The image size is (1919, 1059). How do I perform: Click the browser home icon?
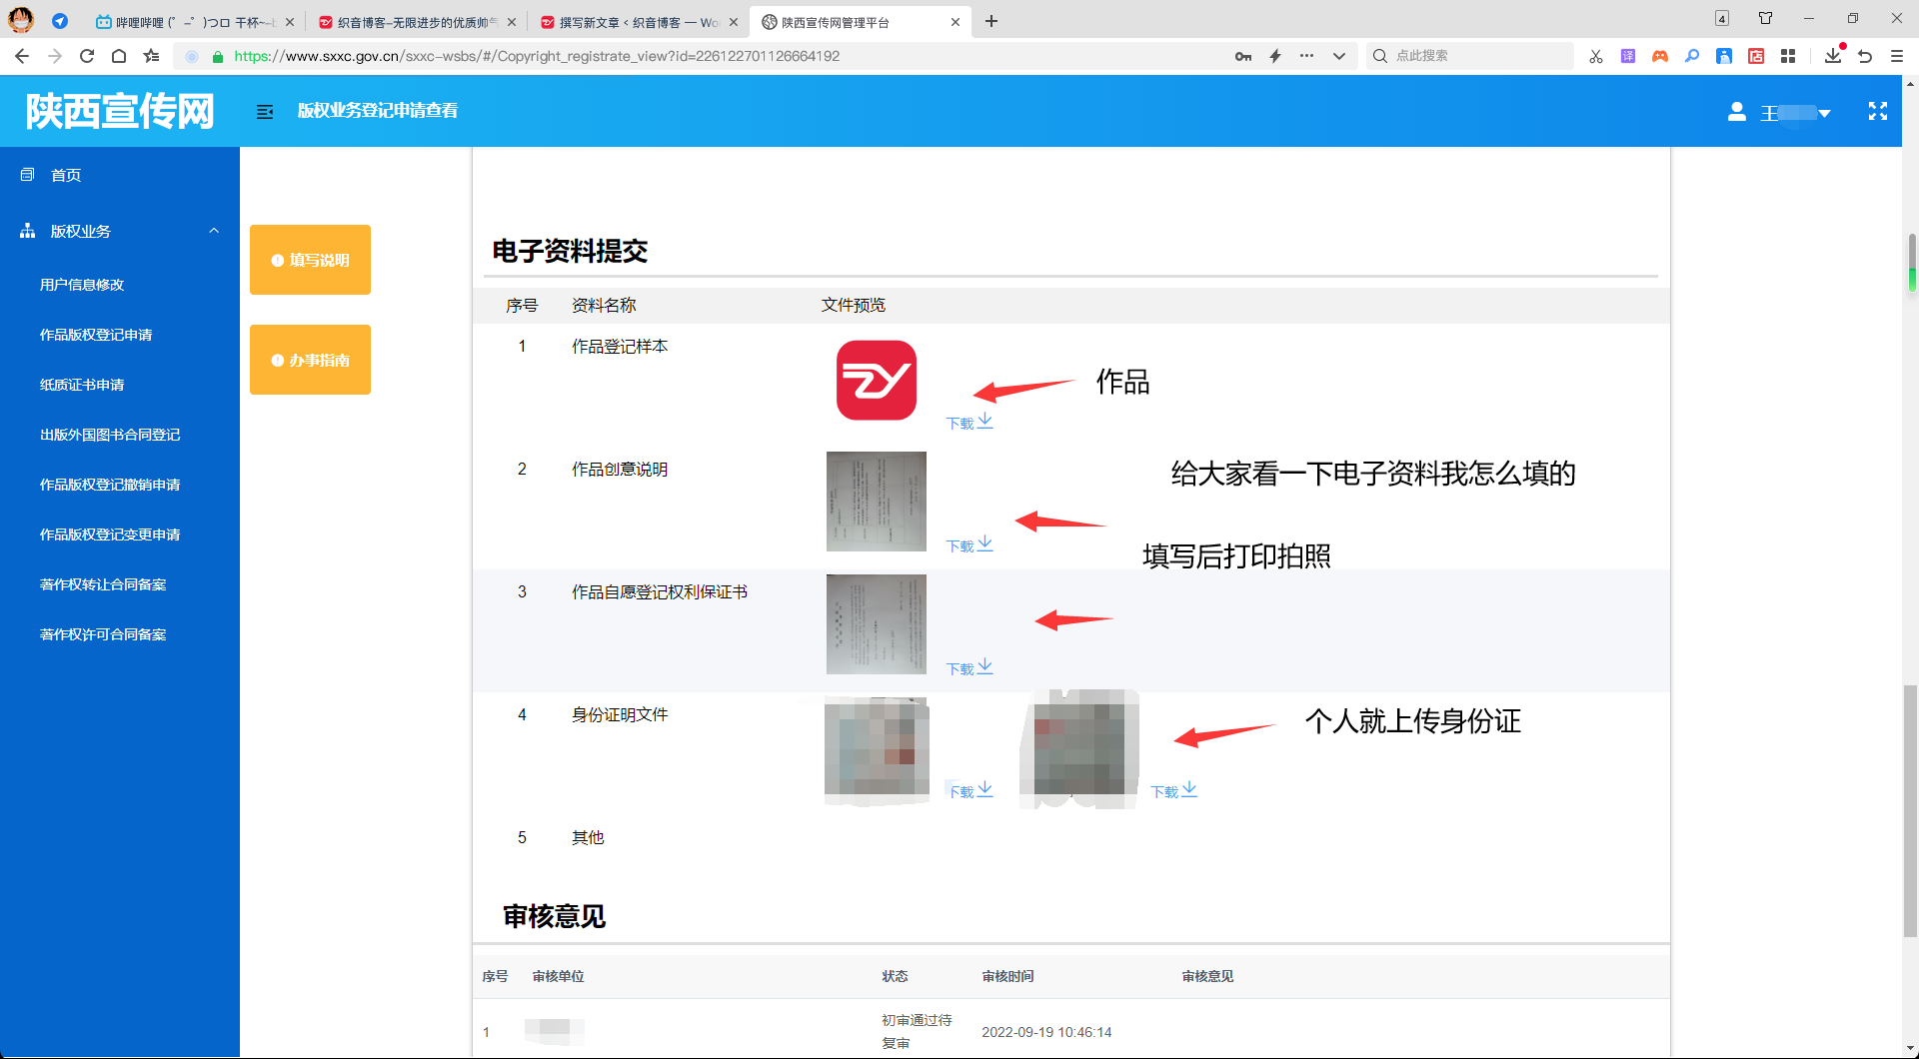pyautogui.click(x=119, y=56)
